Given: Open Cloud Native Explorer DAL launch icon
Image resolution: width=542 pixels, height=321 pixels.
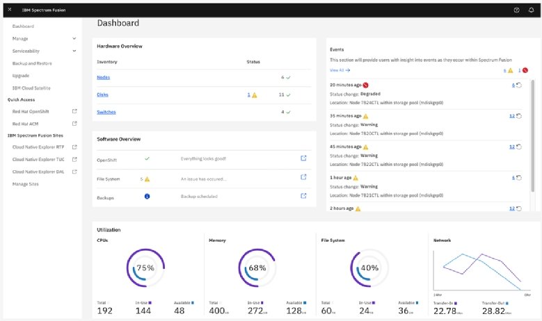Looking at the screenshot, I should (x=74, y=172).
